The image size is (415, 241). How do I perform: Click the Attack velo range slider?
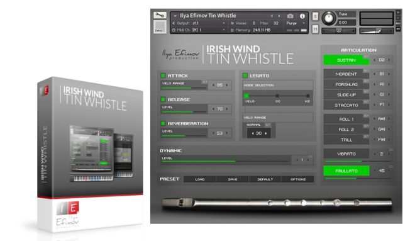184,87
